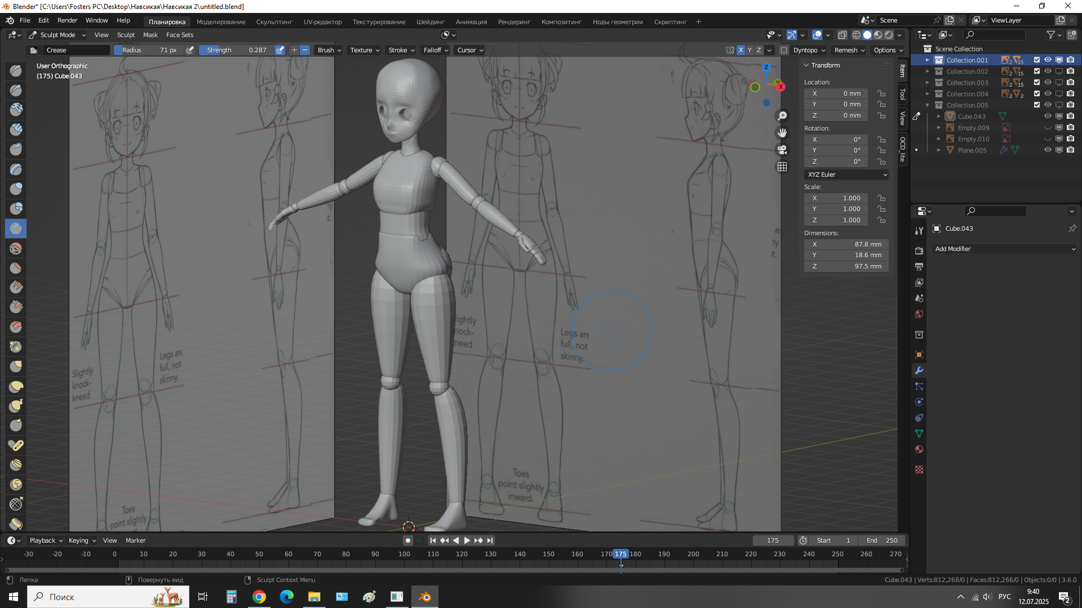Open Google Chrome from the taskbar
The image size is (1082, 608).
click(x=259, y=597)
